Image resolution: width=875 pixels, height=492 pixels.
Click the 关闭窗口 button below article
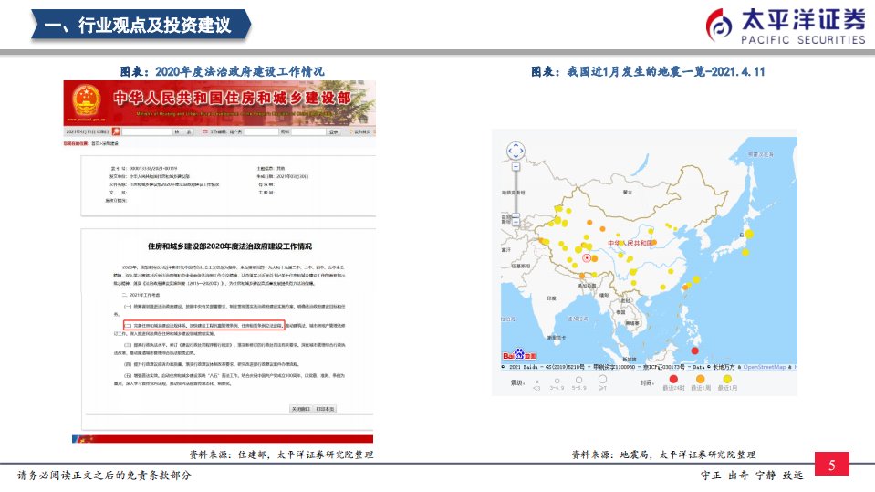coord(301,409)
